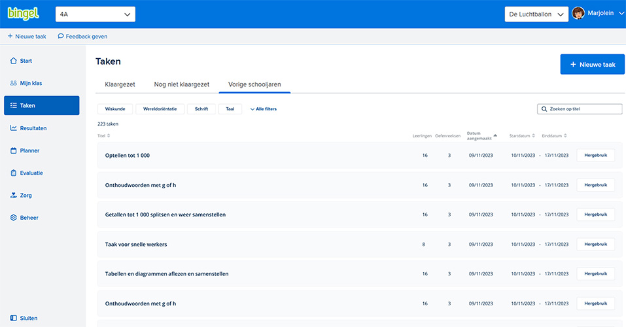Toggle the Taal filter chip

[230, 109]
